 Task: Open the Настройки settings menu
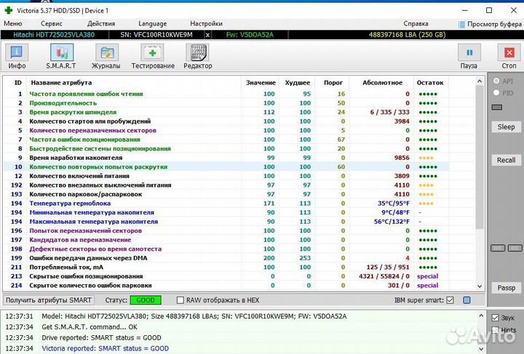(206, 23)
